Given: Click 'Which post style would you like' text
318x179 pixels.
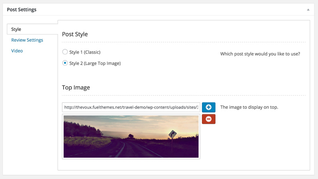Looking at the screenshot, I should click(x=260, y=54).
